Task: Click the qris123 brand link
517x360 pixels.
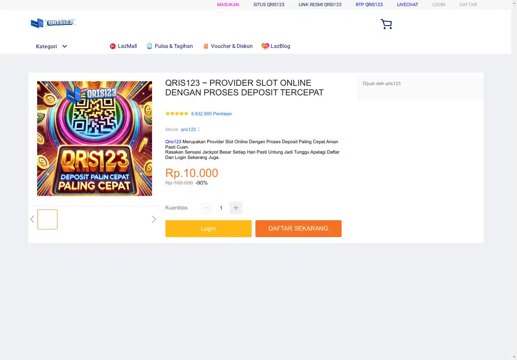Action: (188, 129)
